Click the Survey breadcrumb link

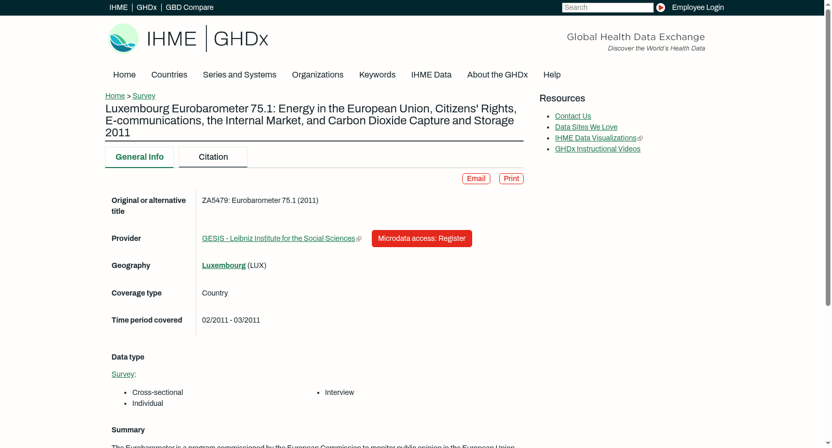click(x=144, y=96)
